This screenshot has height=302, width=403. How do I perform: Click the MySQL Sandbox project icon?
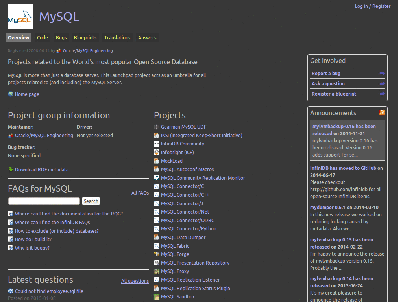coord(157,297)
